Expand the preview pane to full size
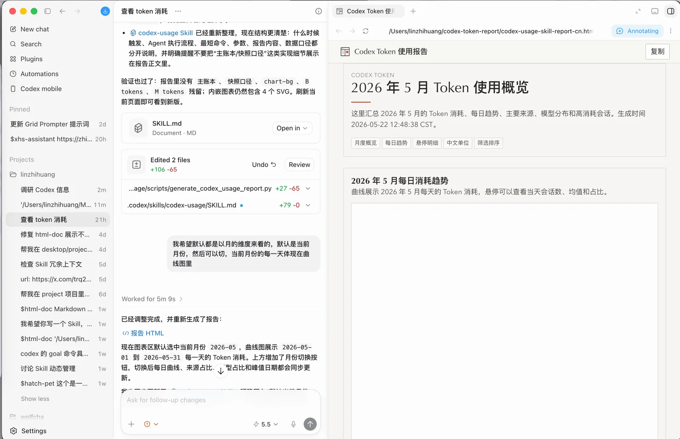This screenshot has width=680, height=439. point(638,11)
